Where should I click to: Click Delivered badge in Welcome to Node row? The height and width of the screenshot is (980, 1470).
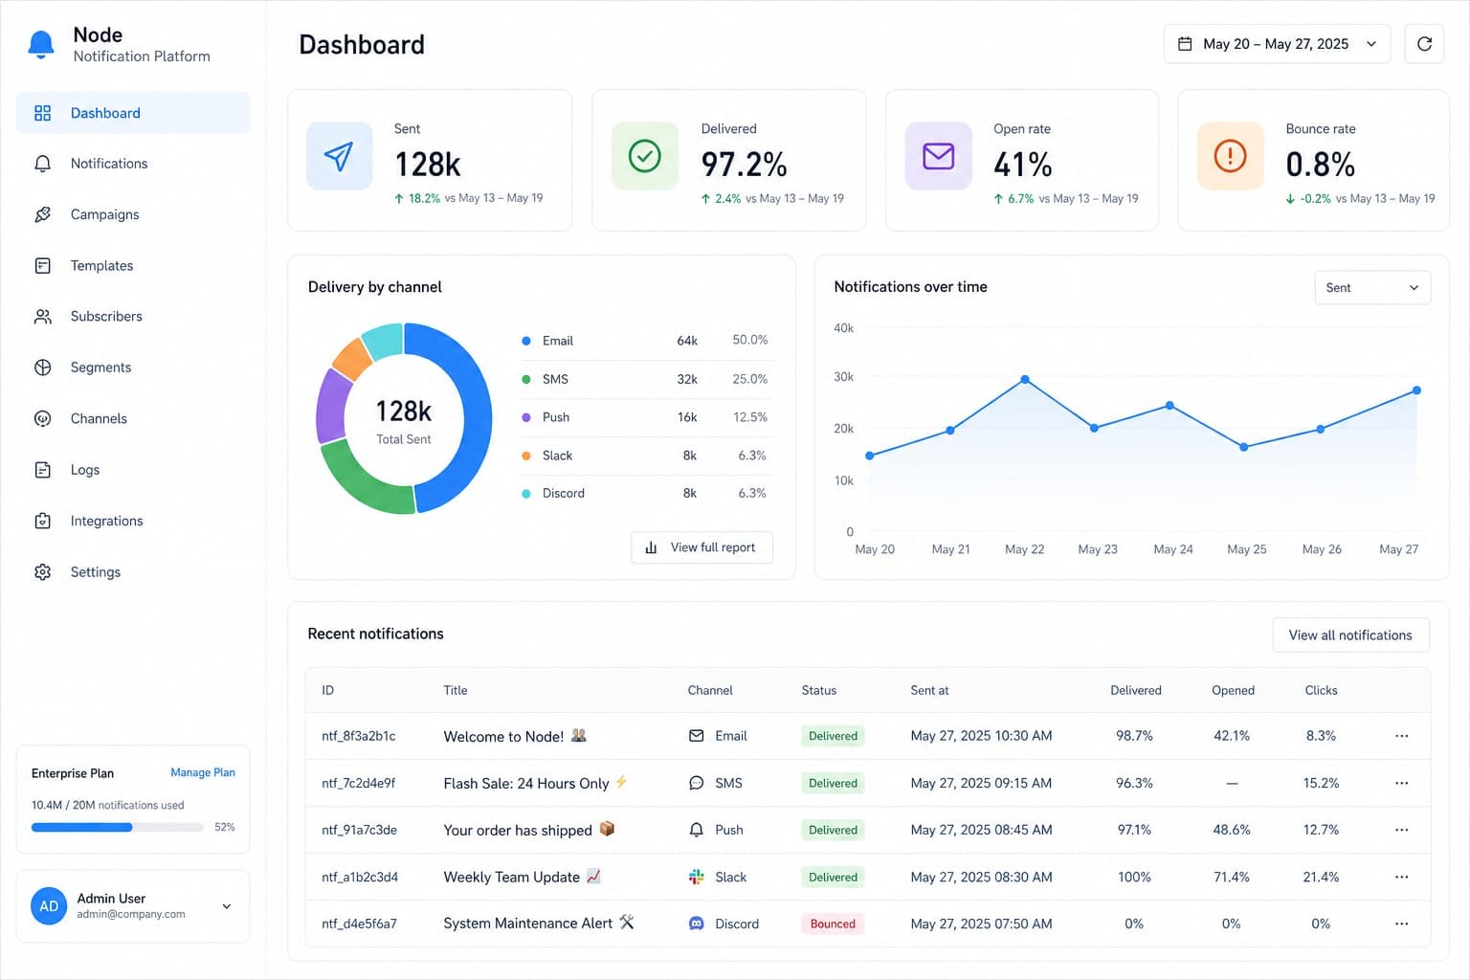pos(833,736)
